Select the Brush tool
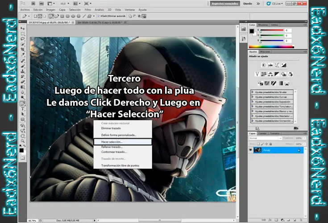Viewport: 328px width, 223px height. 23,66
